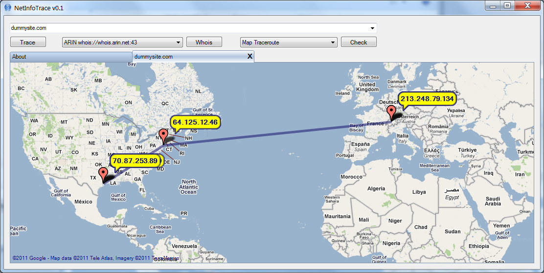Minimize the NetInfoTrace window
The width and height of the screenshot is (544, 273).
coord(493,6)
